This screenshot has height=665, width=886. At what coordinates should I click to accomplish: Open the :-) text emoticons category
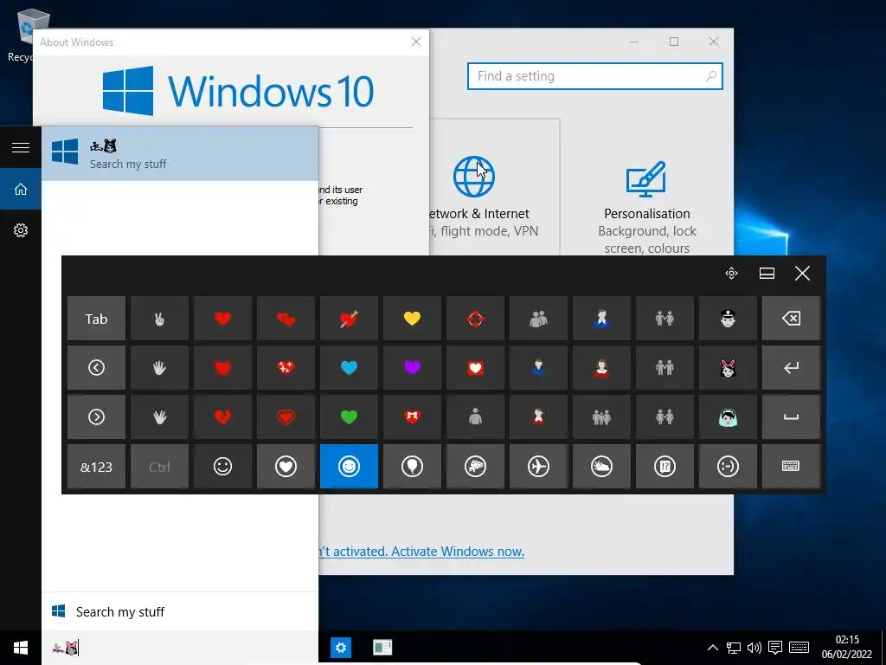(x=728, y=467)
